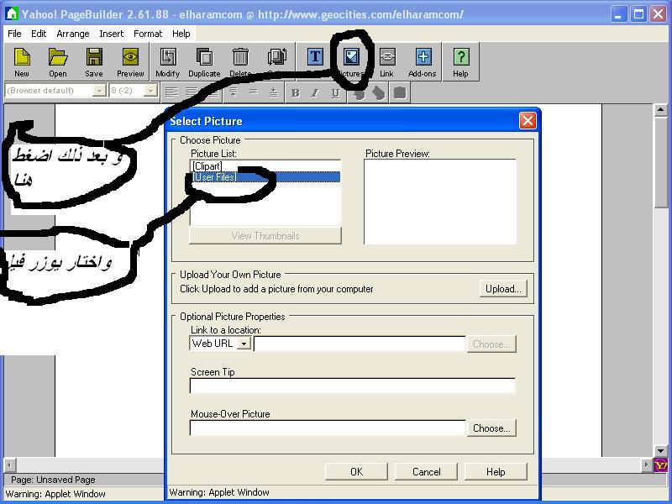Open the Format menu
This screenshot has width=672, height=504.
coord(148,34)
